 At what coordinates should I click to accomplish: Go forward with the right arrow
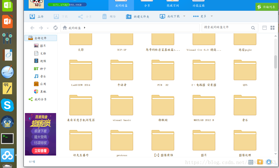coord(41,28)
